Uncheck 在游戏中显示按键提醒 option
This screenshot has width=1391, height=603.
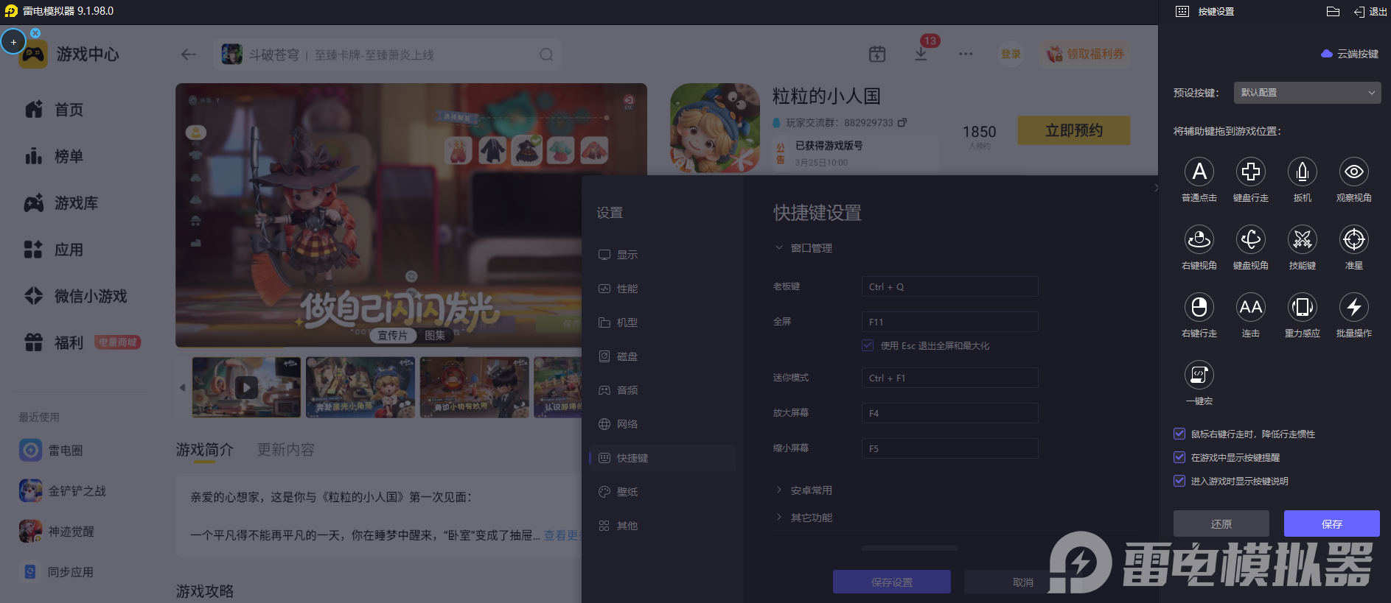(x=1179, y=458)
